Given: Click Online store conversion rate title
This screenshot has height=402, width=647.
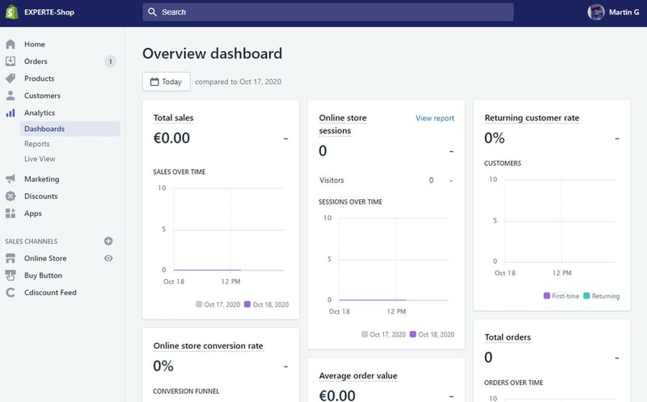Looking at the screenshot, I should [208, 346].
